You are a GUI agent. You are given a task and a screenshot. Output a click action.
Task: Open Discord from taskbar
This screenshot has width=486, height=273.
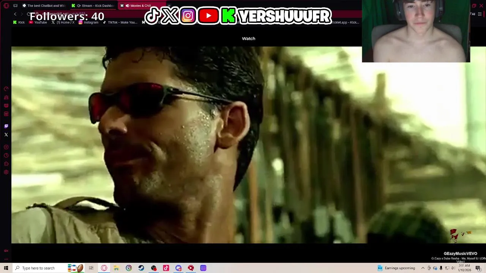[178, 268]
